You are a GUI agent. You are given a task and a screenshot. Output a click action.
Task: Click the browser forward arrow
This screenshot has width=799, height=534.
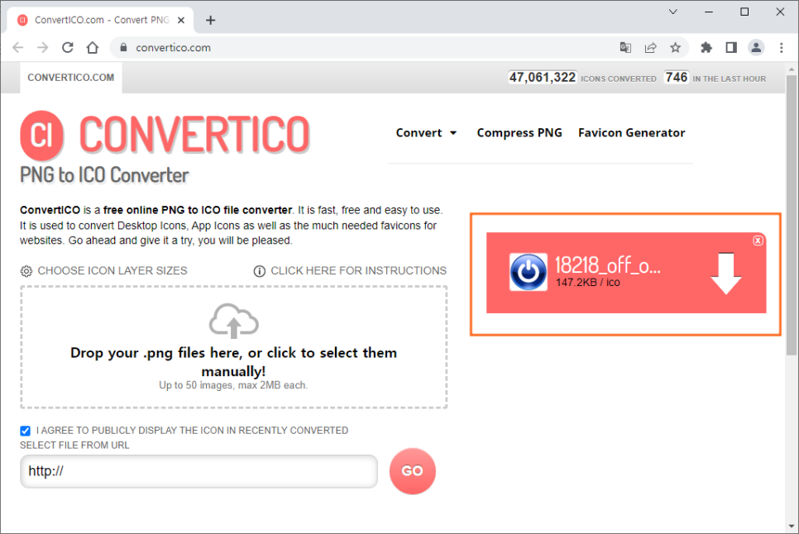click(43, 48)
